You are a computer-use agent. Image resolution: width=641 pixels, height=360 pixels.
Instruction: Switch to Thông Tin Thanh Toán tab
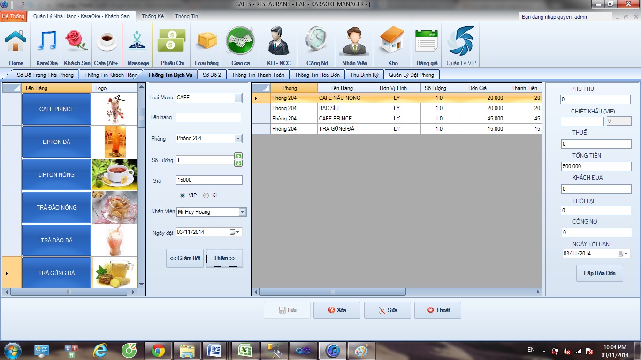(258, 75)
